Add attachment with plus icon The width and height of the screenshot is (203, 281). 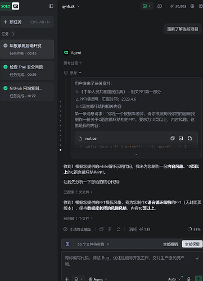click(x=67, y=279)
